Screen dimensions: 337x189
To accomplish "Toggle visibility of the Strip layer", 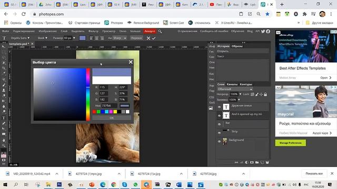I will [x=219, y=133].
